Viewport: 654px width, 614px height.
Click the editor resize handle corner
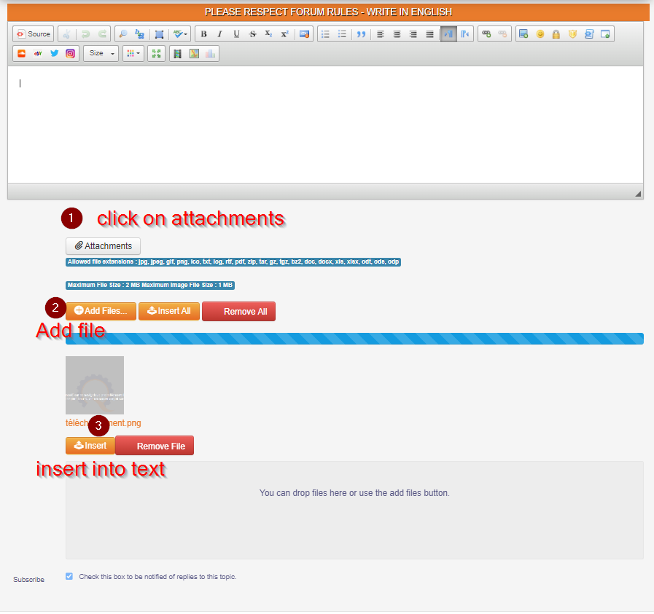coord(638,194)
